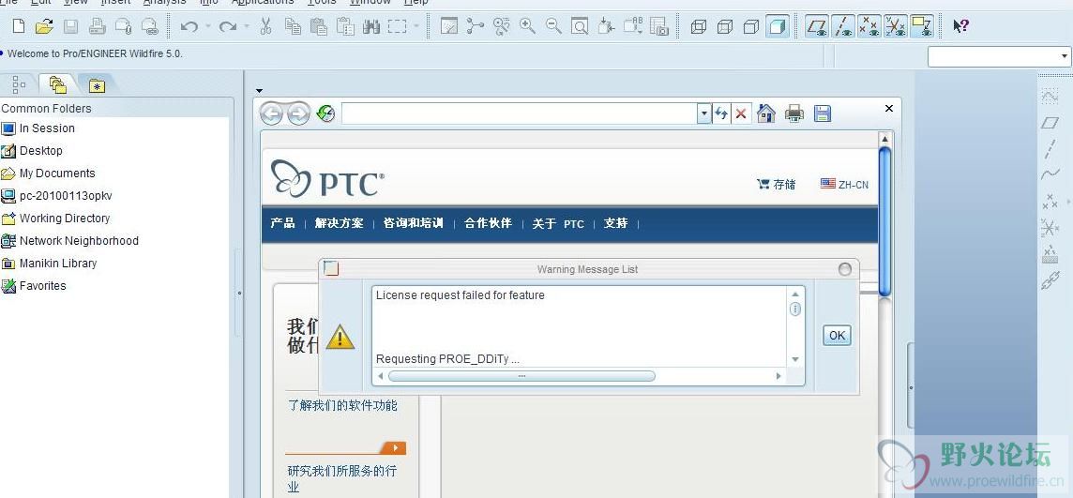Click the Undo arrow icon
The image size is (1073, 498).
189,26
